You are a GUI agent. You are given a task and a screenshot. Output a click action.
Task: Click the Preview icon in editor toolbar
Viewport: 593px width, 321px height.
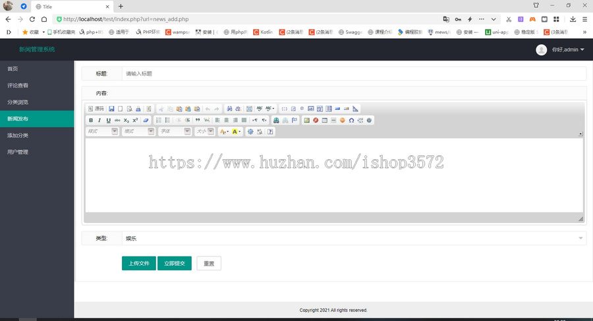click(129, 109)
